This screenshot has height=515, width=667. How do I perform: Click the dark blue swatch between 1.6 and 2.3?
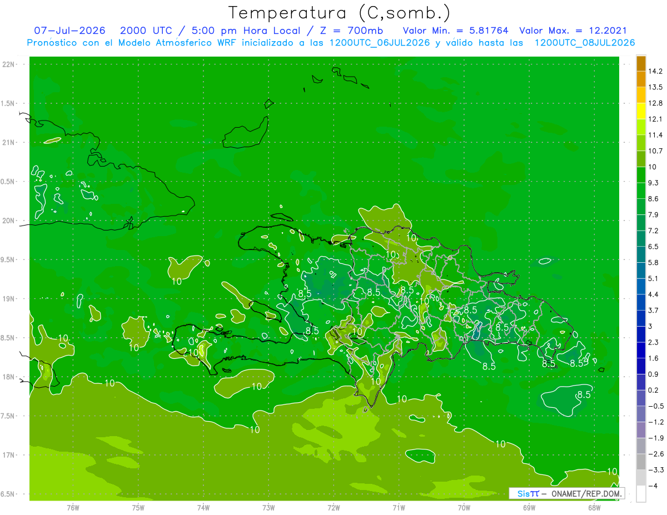(641, 350)
